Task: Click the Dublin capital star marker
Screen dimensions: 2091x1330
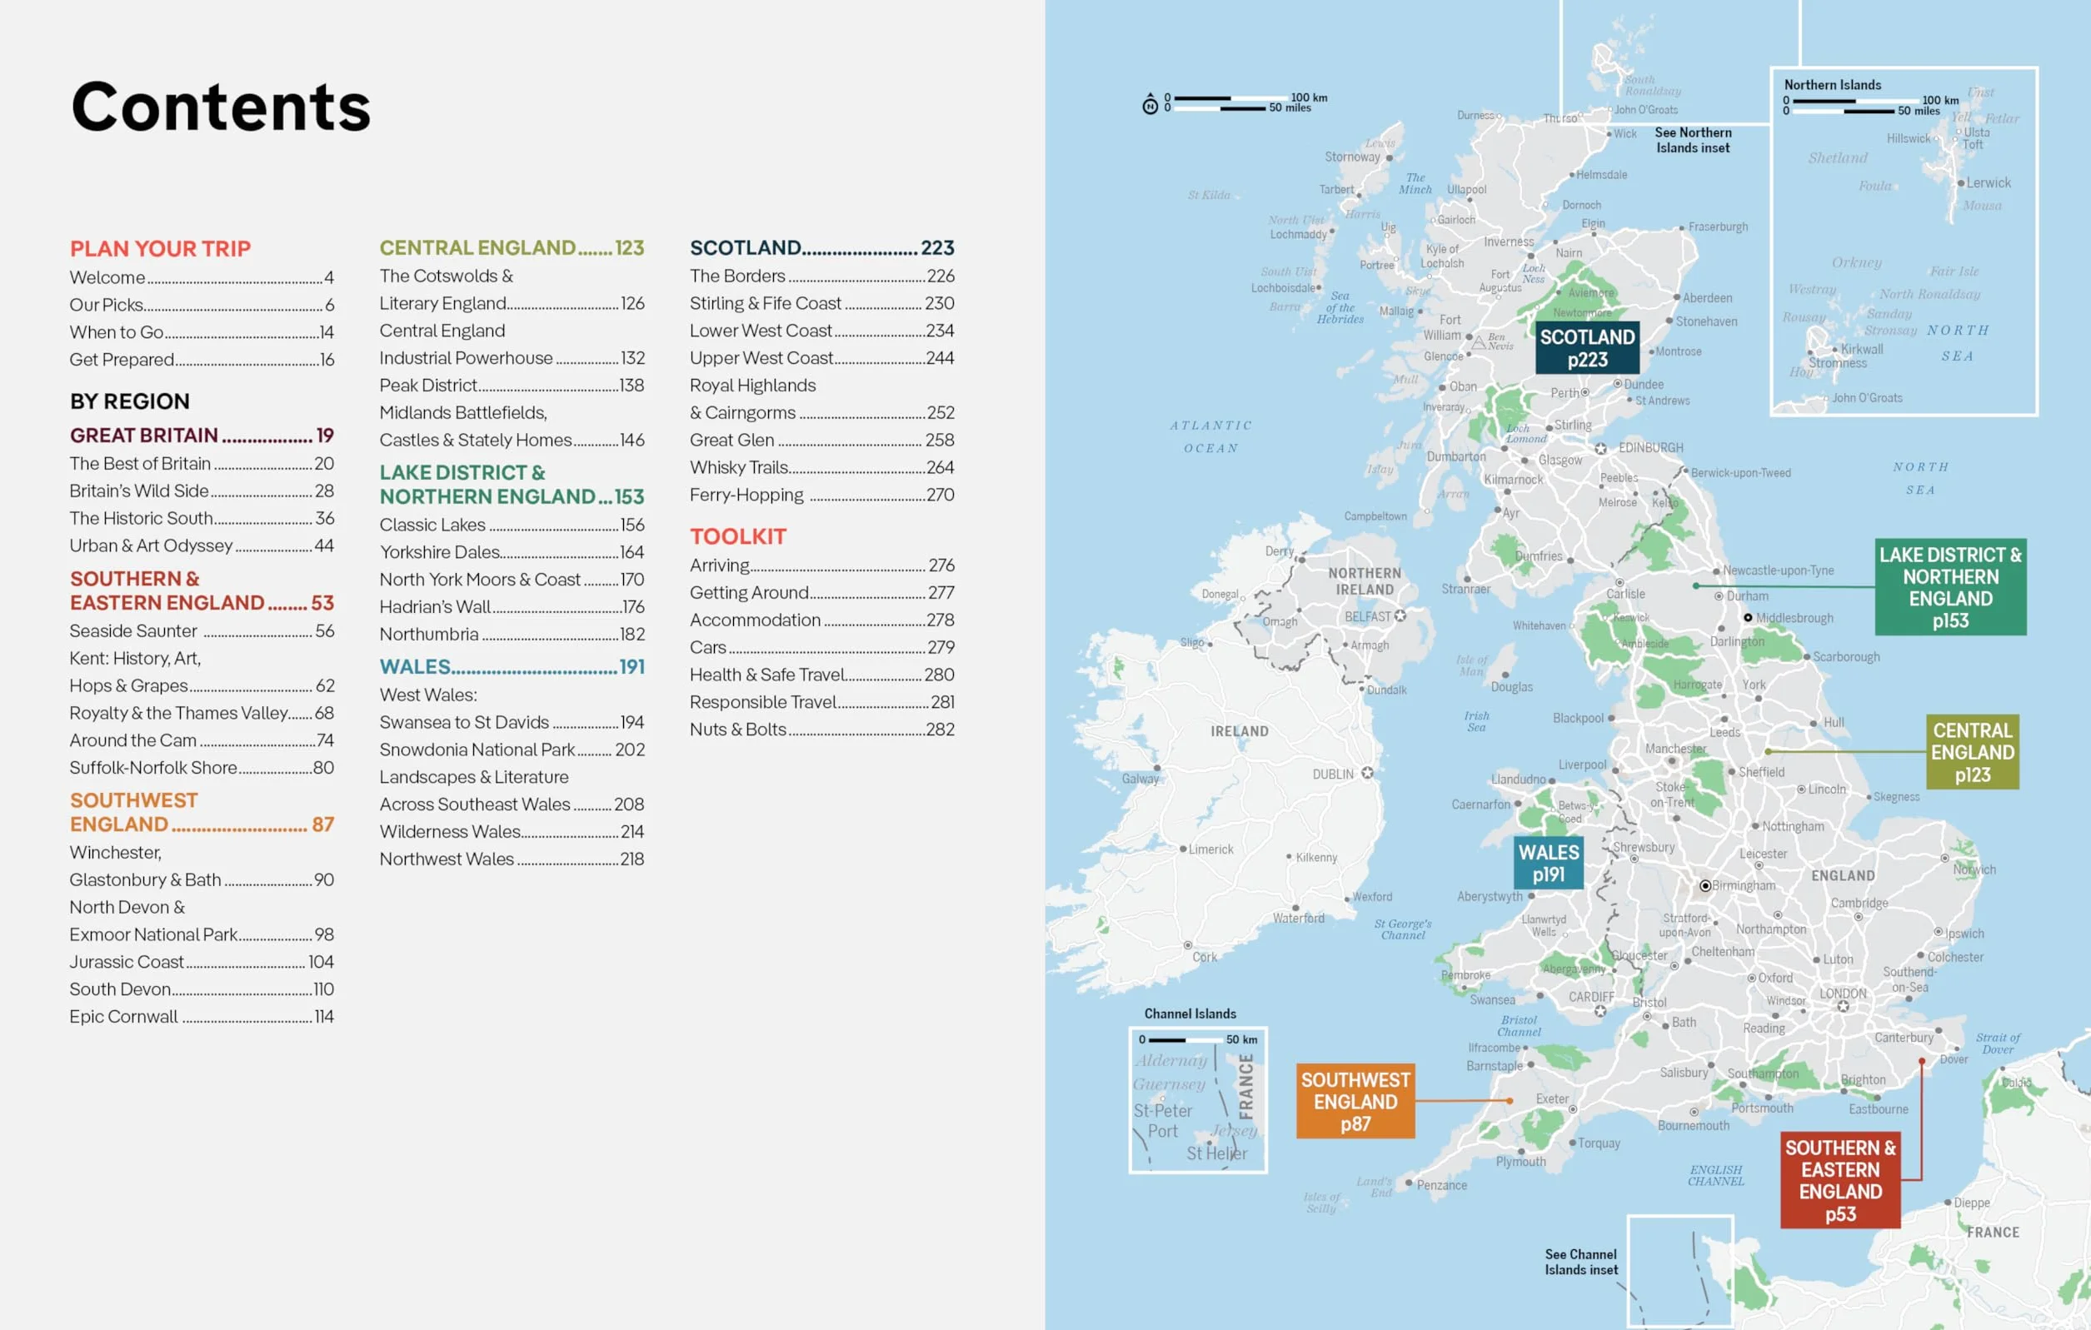Action: [1368, 773]
